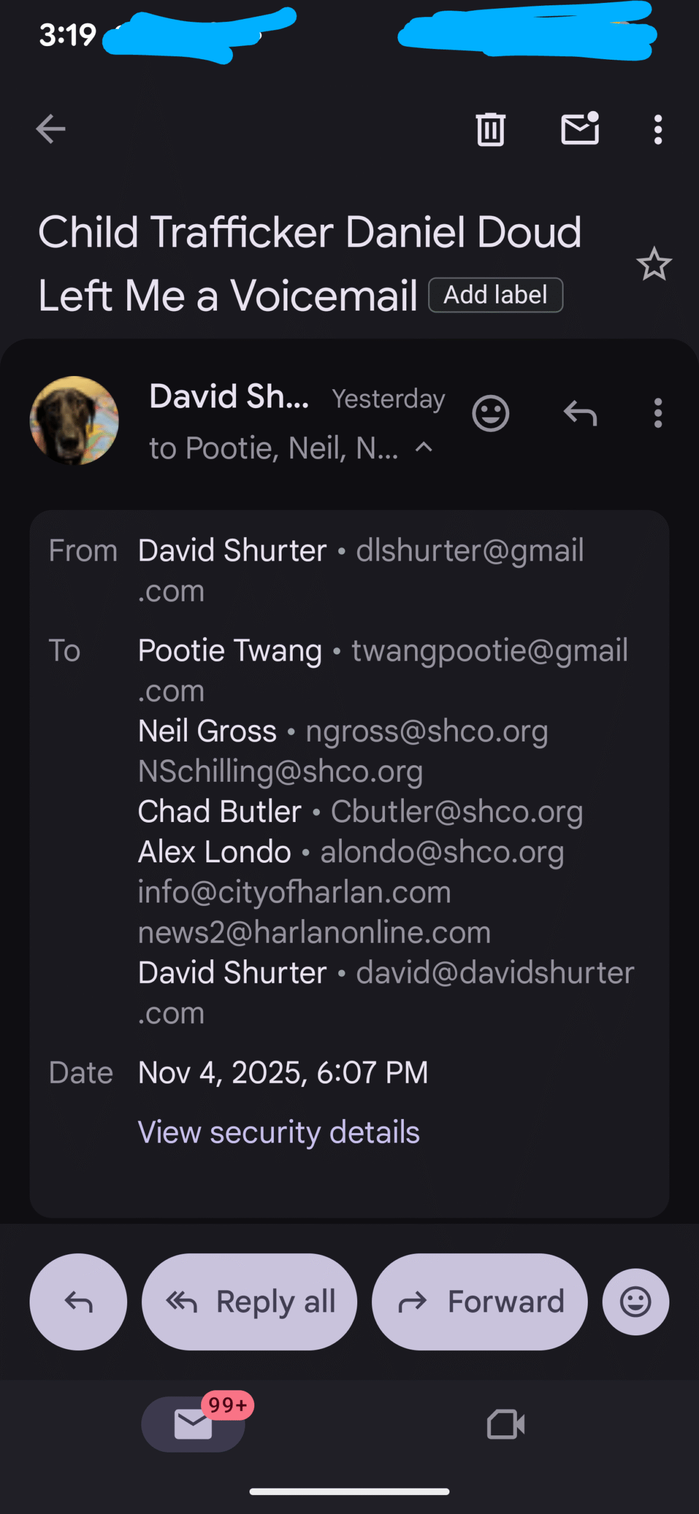This screenshot has height=1514, width=699.
Task: Open David Shurter's sender profile picture
Action: coord(75,420)
